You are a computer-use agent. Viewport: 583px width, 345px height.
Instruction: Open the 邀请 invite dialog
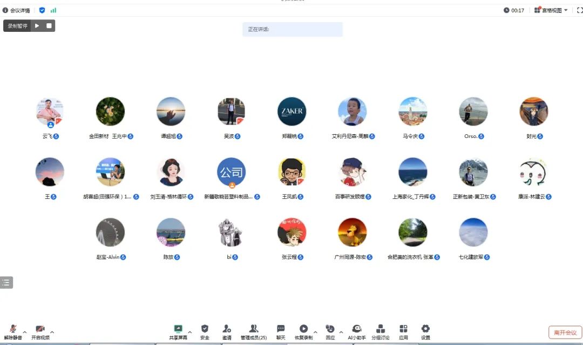pyautogui.click(x=227, y=333)
